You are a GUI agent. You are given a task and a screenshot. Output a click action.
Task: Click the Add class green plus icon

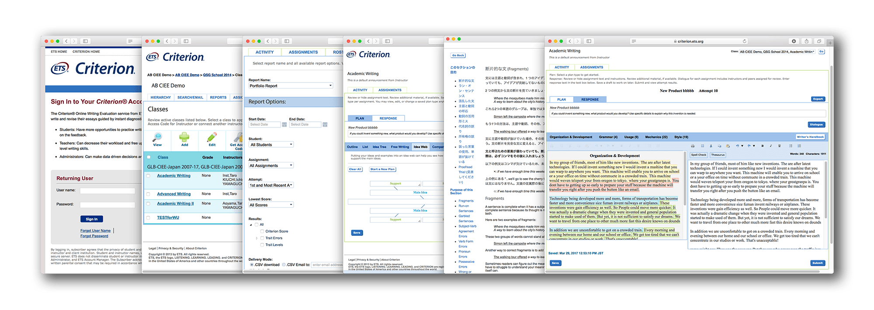pos(184,137)
